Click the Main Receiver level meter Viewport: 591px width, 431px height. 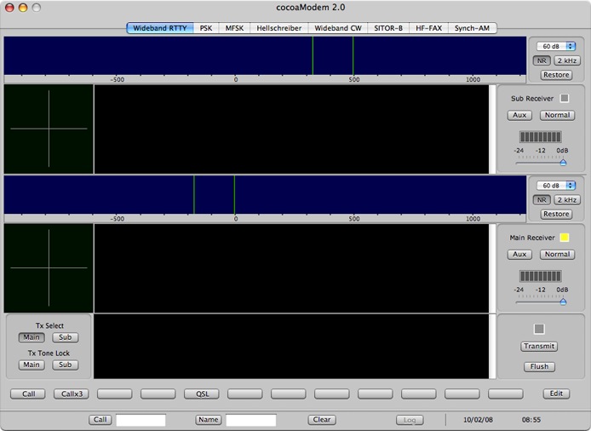(541, 276)
